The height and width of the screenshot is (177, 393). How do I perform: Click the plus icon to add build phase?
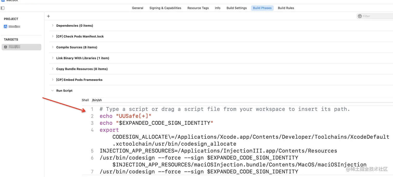[48, 16]
